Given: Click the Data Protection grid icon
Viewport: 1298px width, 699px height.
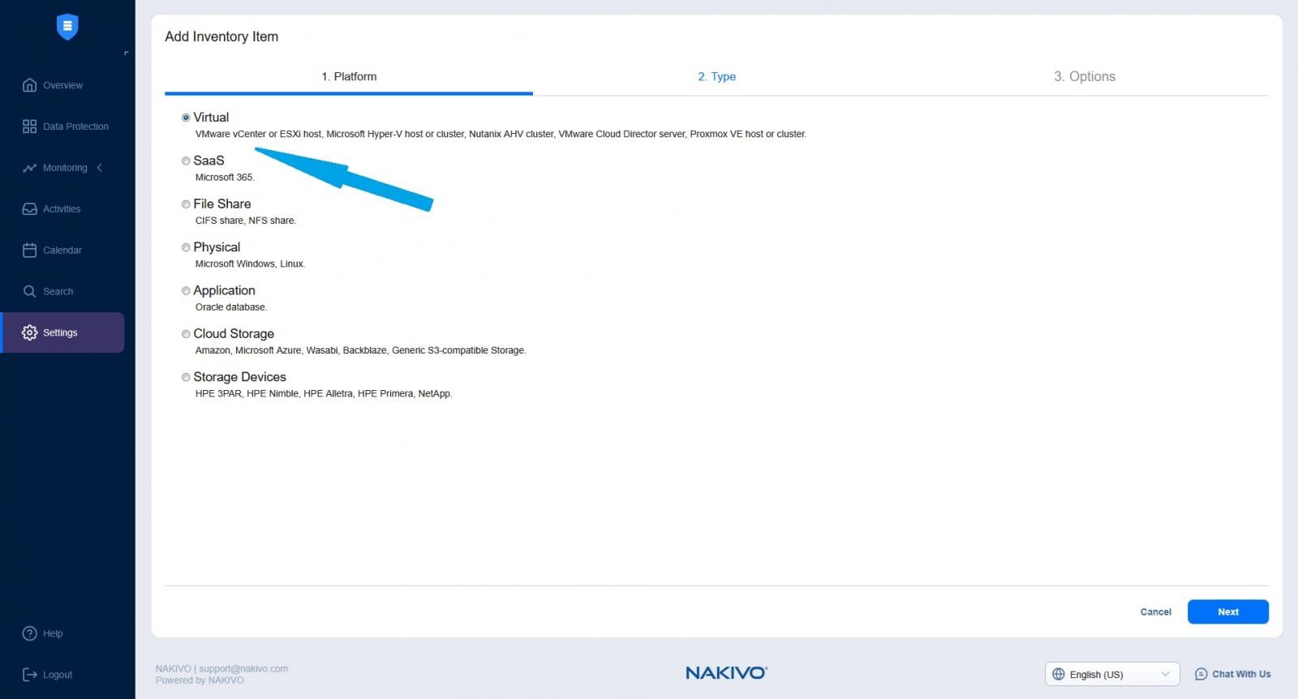Looking at the screenshot, I should [x=29, y=127].
